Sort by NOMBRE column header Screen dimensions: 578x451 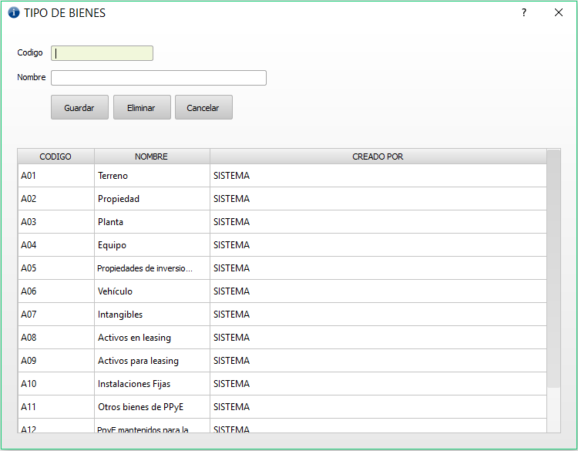[x=151, y=157]
